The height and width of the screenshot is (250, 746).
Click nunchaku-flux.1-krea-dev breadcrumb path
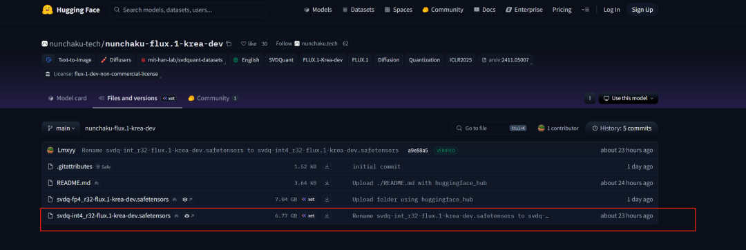click(x=120, y=128)
